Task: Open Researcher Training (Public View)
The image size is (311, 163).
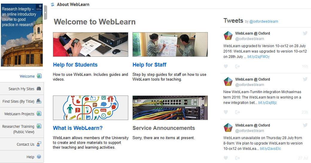Action: click(18, 129)
